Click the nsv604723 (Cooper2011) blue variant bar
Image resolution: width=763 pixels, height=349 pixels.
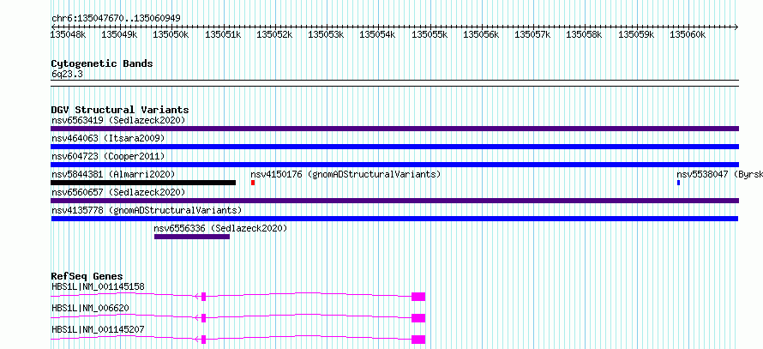tap(394, 165)
